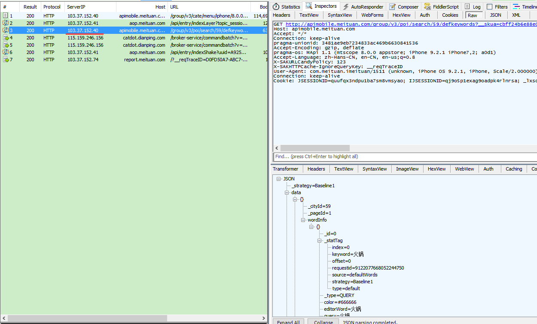Viewport: 537px width, 324px height.
Task: Select the _pageId=1 tree row
Action: coord(319,213)
